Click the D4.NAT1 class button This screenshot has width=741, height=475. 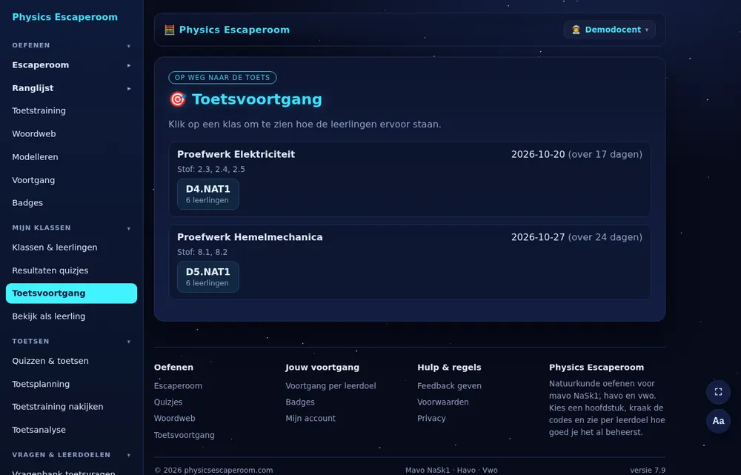coord(208,194)
